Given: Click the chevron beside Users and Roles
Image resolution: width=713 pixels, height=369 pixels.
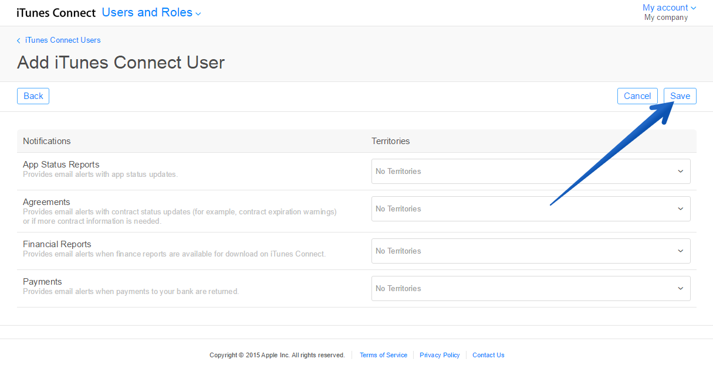Looking at the screenshot, I should 198,14.
